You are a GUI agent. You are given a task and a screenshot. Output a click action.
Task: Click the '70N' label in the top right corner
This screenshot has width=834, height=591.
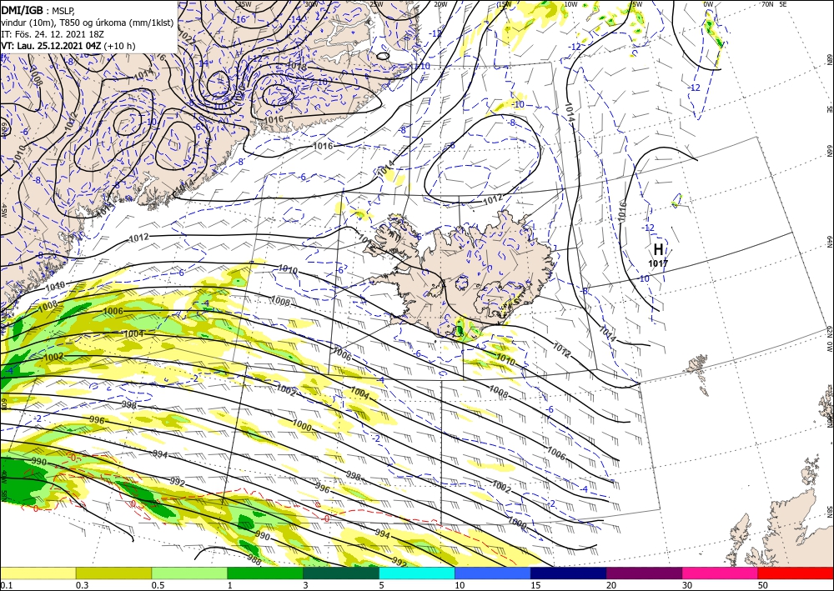pyautogui.click(x=766, y=4)
